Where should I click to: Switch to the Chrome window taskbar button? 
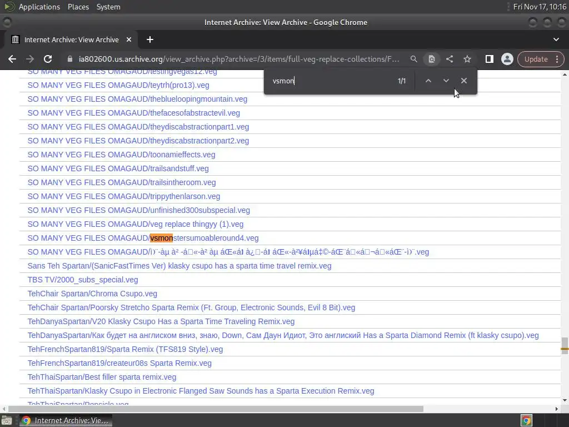click(x=66, y=420)
